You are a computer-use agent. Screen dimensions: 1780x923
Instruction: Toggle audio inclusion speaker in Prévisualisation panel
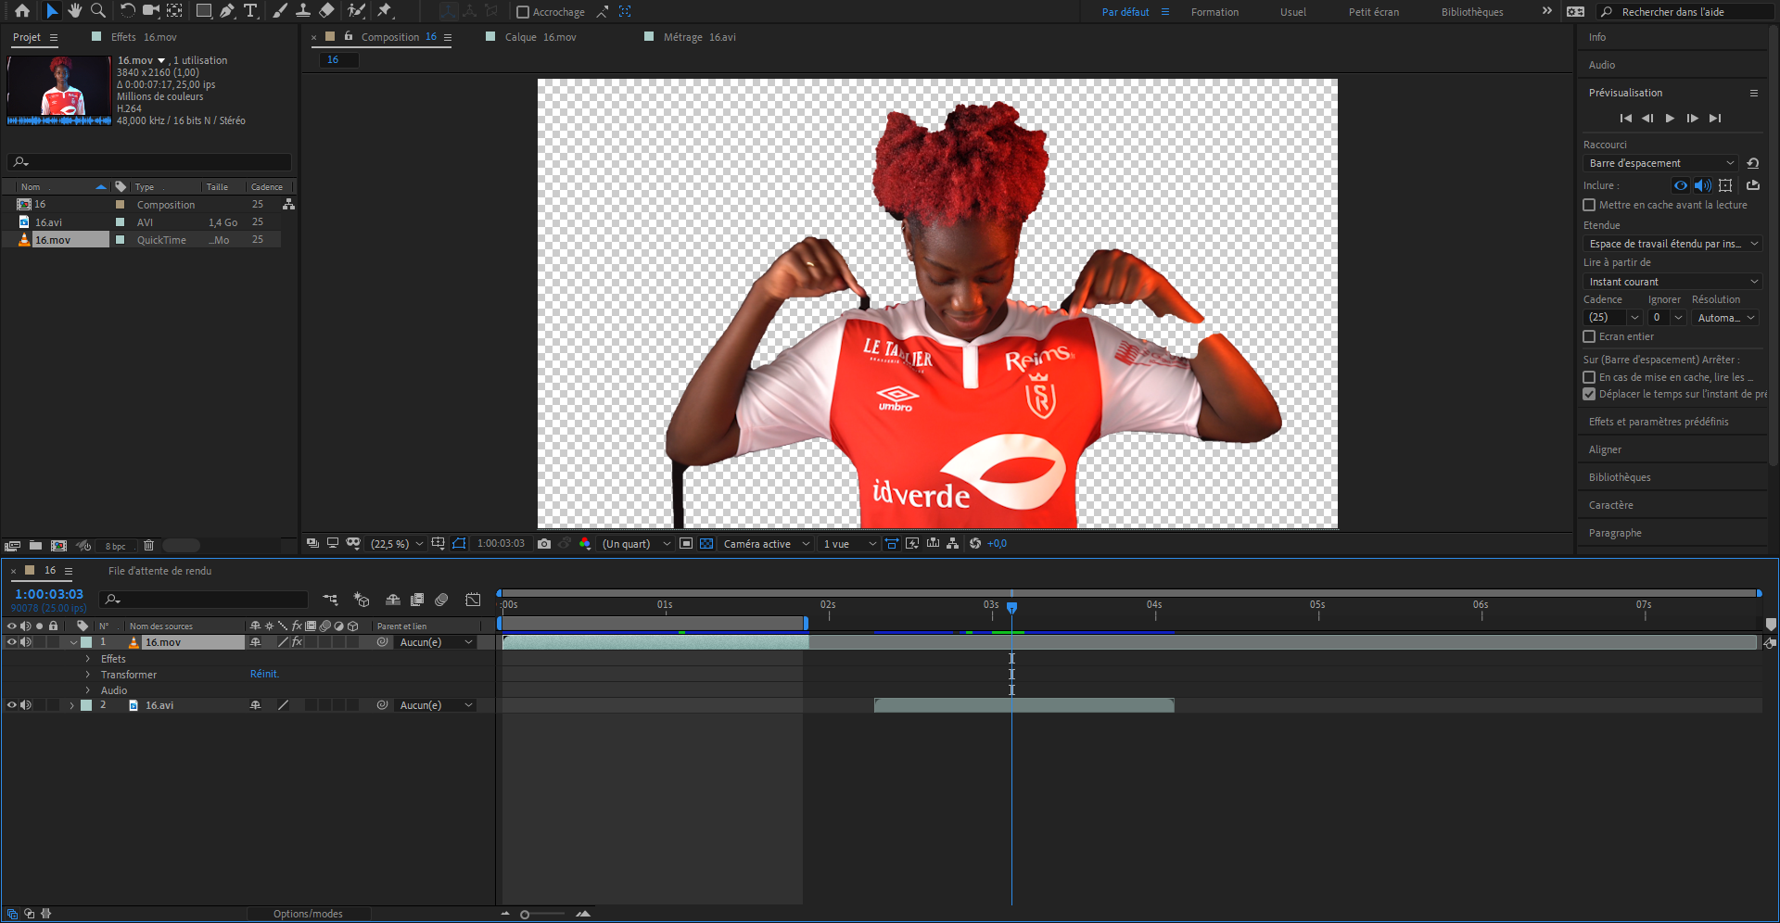[1703, 185]
